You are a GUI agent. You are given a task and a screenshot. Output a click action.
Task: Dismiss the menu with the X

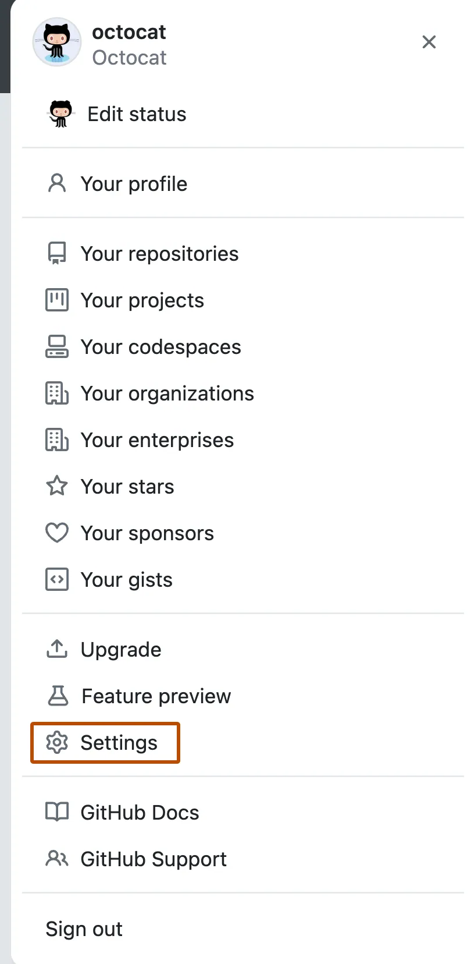(429, 42)
